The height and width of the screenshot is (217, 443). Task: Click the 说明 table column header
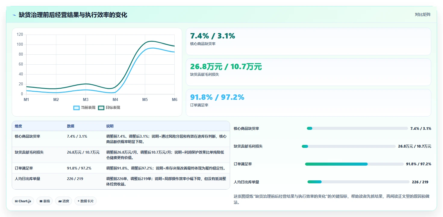[110, 126]
